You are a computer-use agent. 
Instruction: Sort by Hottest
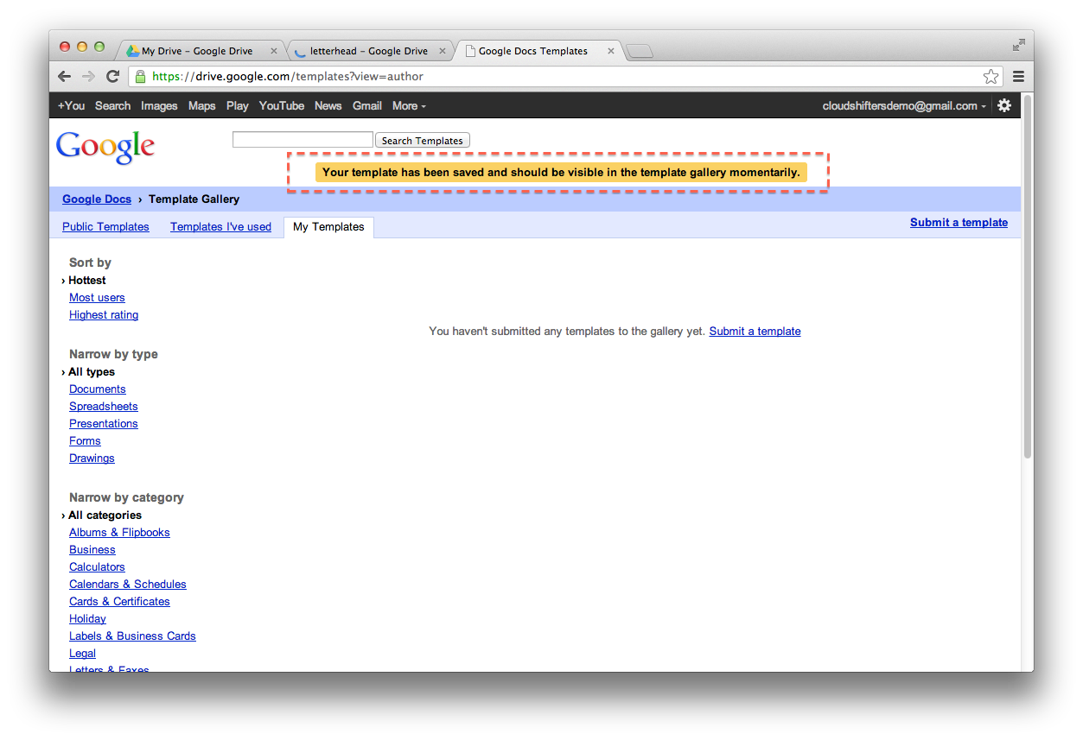tap(86, 280)
